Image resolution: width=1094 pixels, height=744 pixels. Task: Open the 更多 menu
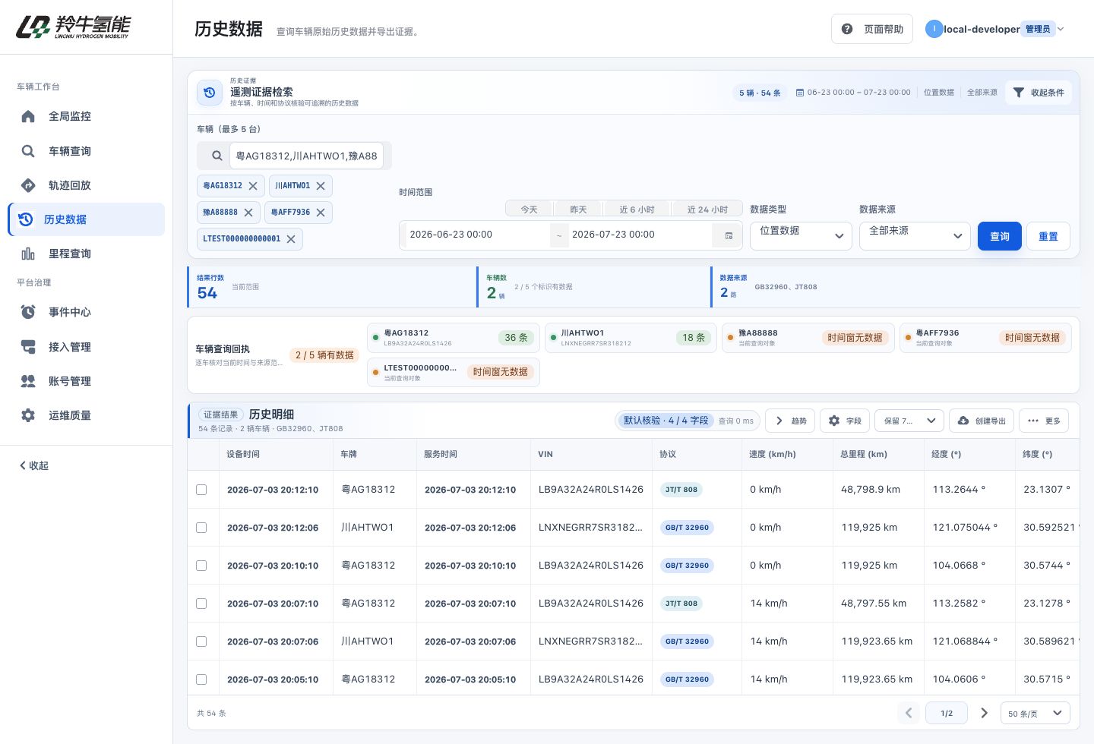[1044, 421]
